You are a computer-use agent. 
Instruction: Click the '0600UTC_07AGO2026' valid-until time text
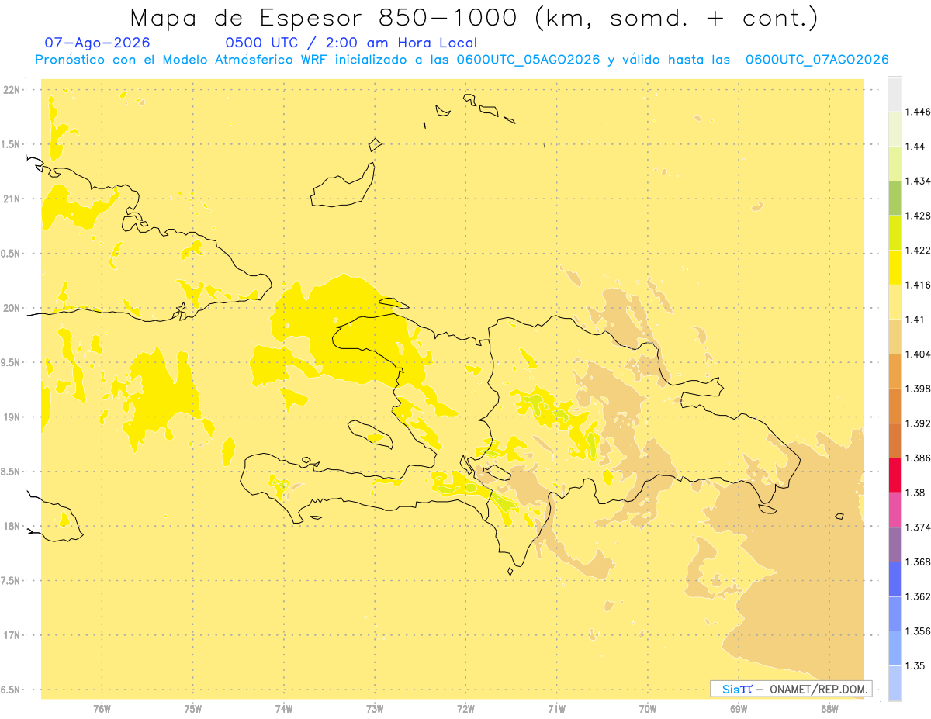(817, 60)
